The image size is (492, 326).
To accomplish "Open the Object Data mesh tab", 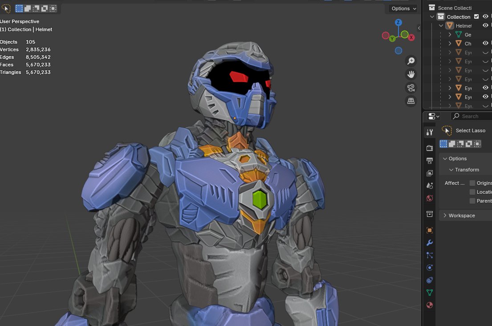I will (430, 293).
